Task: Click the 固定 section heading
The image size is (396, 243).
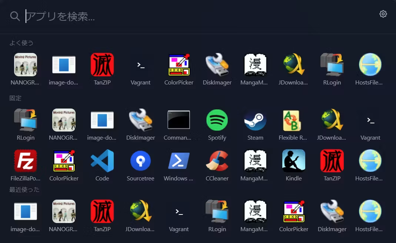Action: 16,98
